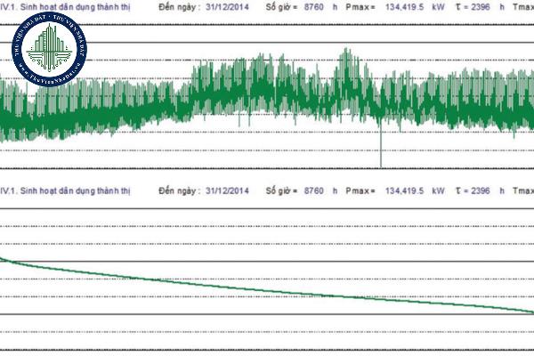
Task: Click the right end of the descending curve
Action: click(x=530, y=311)
